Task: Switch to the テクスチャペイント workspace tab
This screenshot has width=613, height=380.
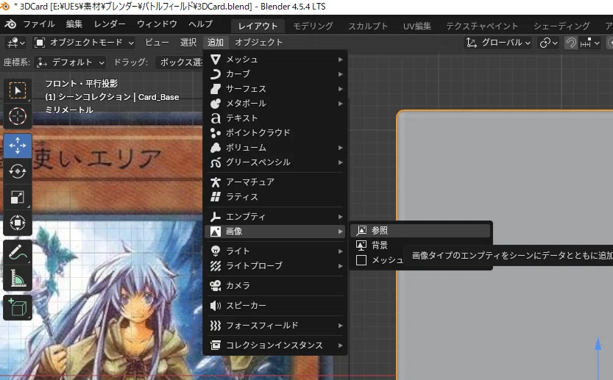Action: (x=482, y=26)
